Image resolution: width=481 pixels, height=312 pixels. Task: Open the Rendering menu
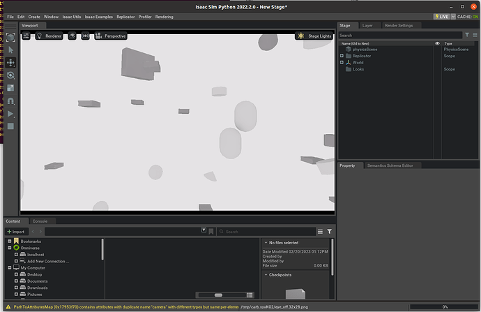164,17
